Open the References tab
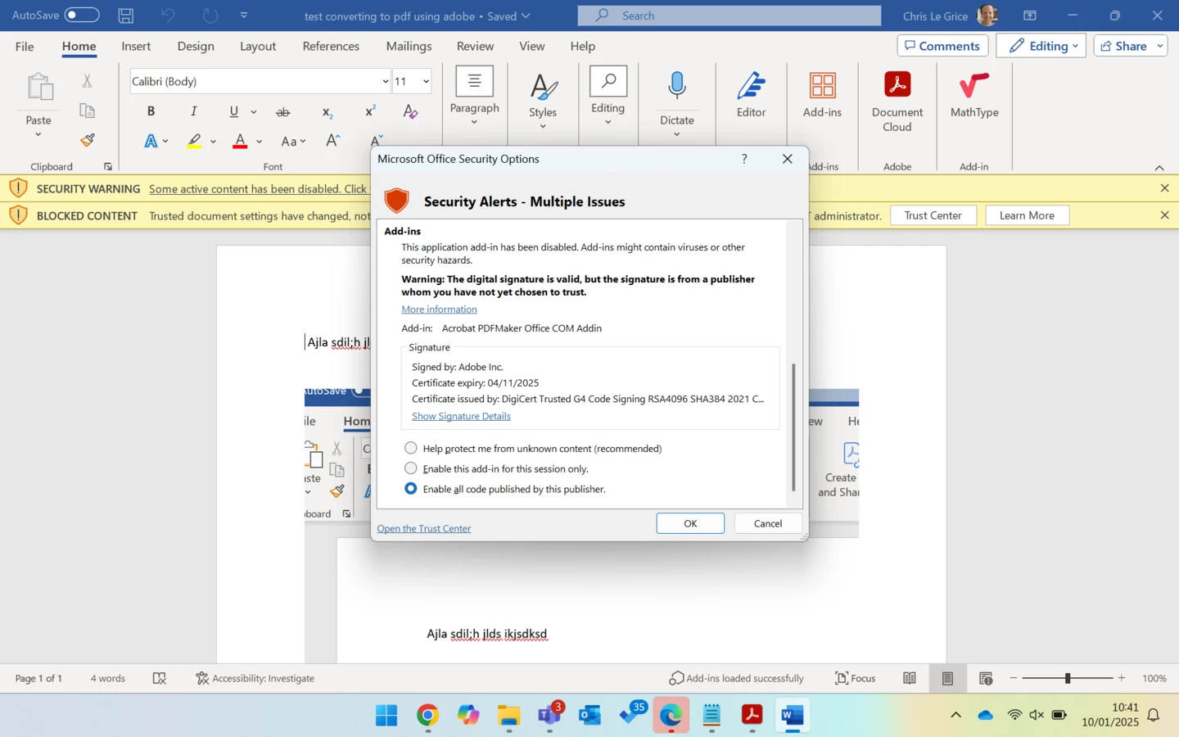Screen dimensions: 1179x737 point(331,46)
